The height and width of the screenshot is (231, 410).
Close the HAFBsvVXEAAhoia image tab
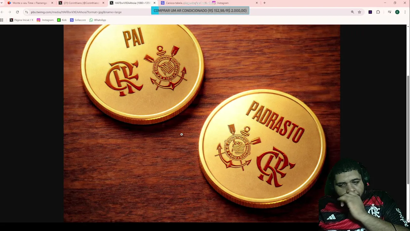(x=154, y=3)
